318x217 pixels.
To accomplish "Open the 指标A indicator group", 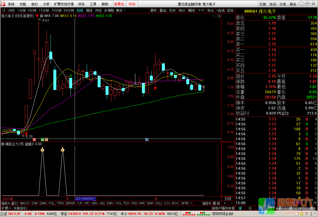I will coord(5,203).
